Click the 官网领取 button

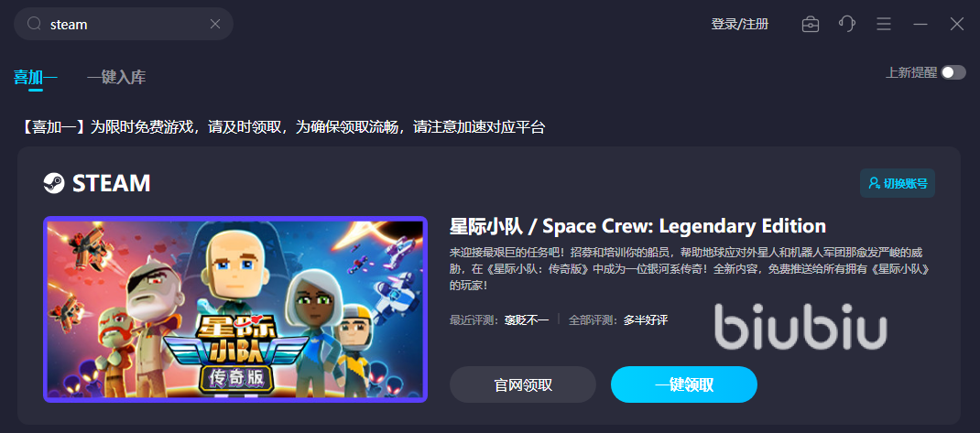[x=523, y=384]
